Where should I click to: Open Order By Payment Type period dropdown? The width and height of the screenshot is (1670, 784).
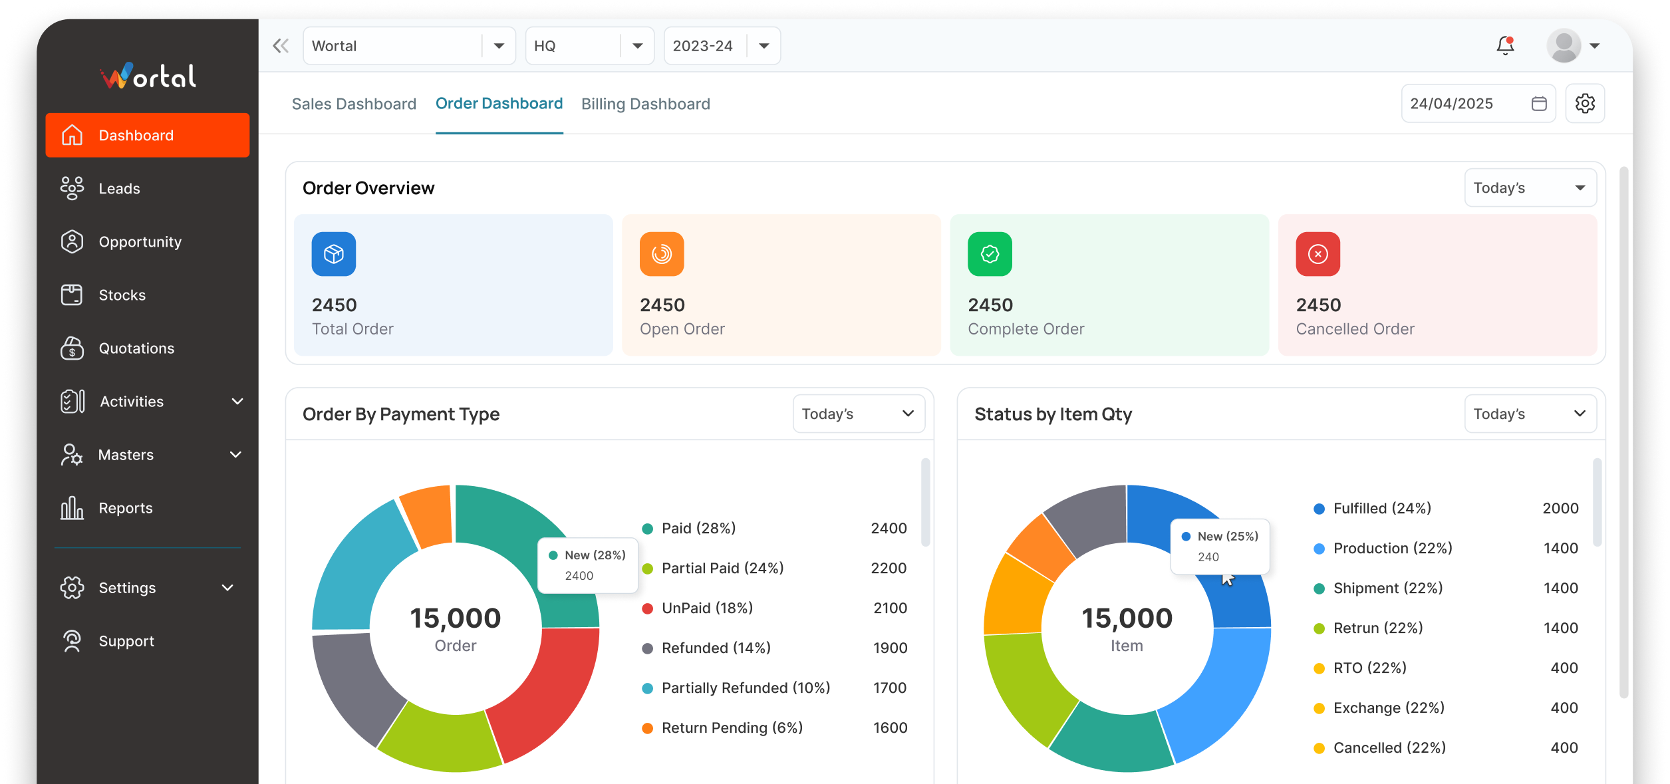(x=858, y=414)
